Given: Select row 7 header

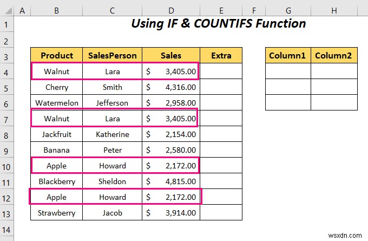Looking at the screenshot, I should click(x=6, y=120).
